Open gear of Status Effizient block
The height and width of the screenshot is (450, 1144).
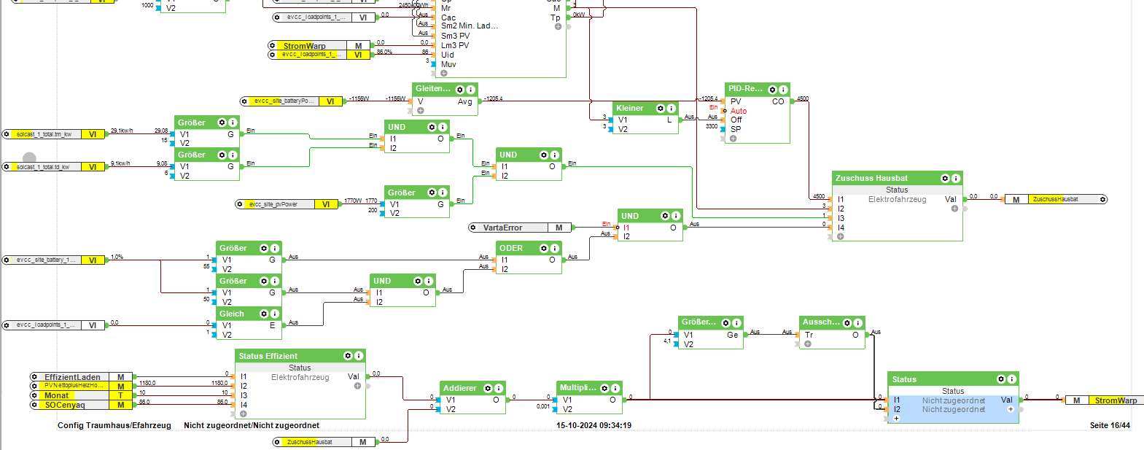348,356
